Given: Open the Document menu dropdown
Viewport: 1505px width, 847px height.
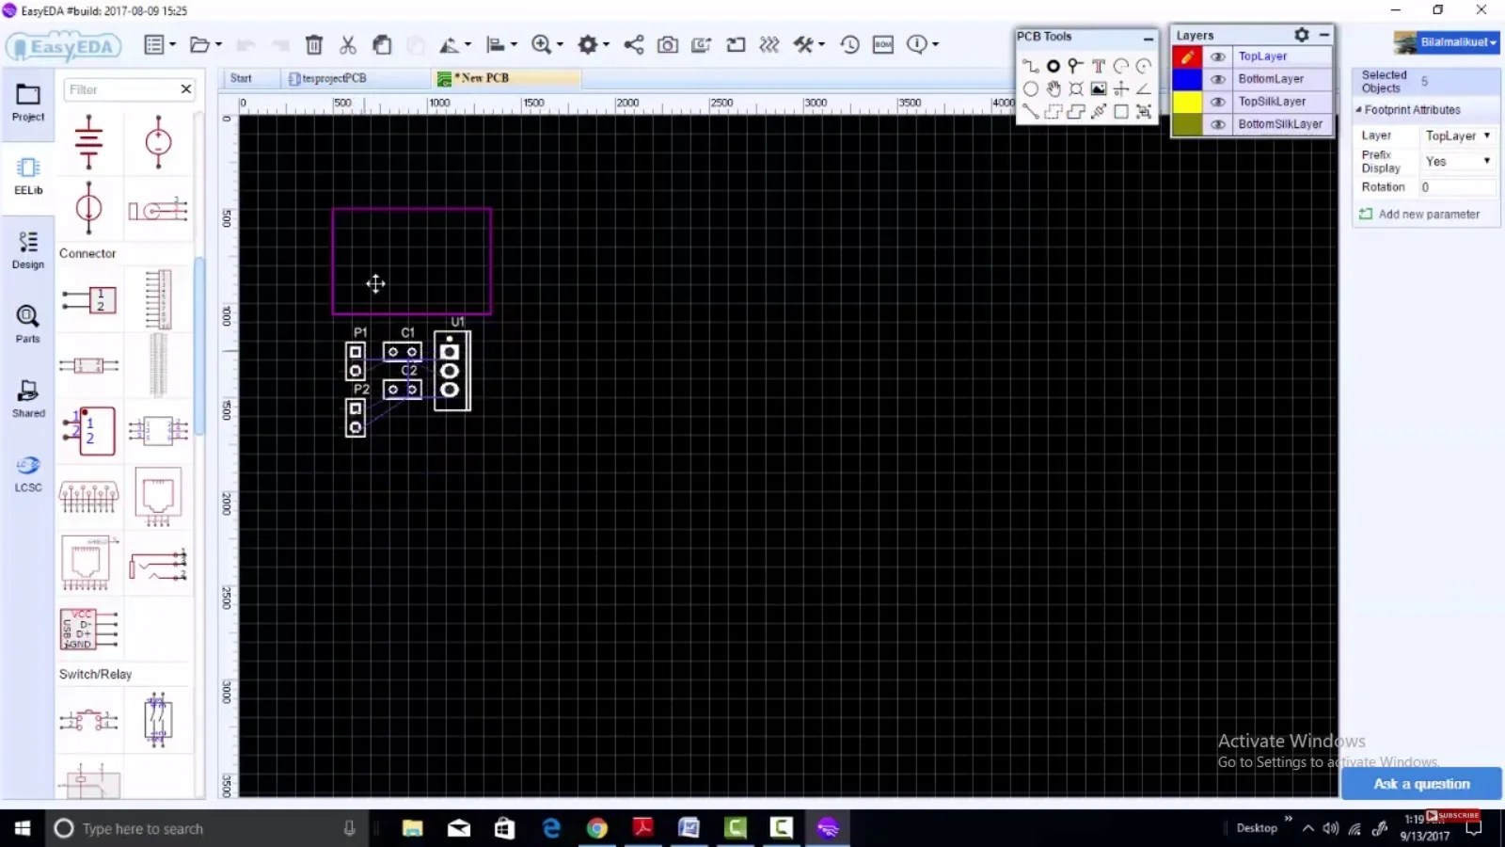Looking at the screenshot, I should point(160,44).
